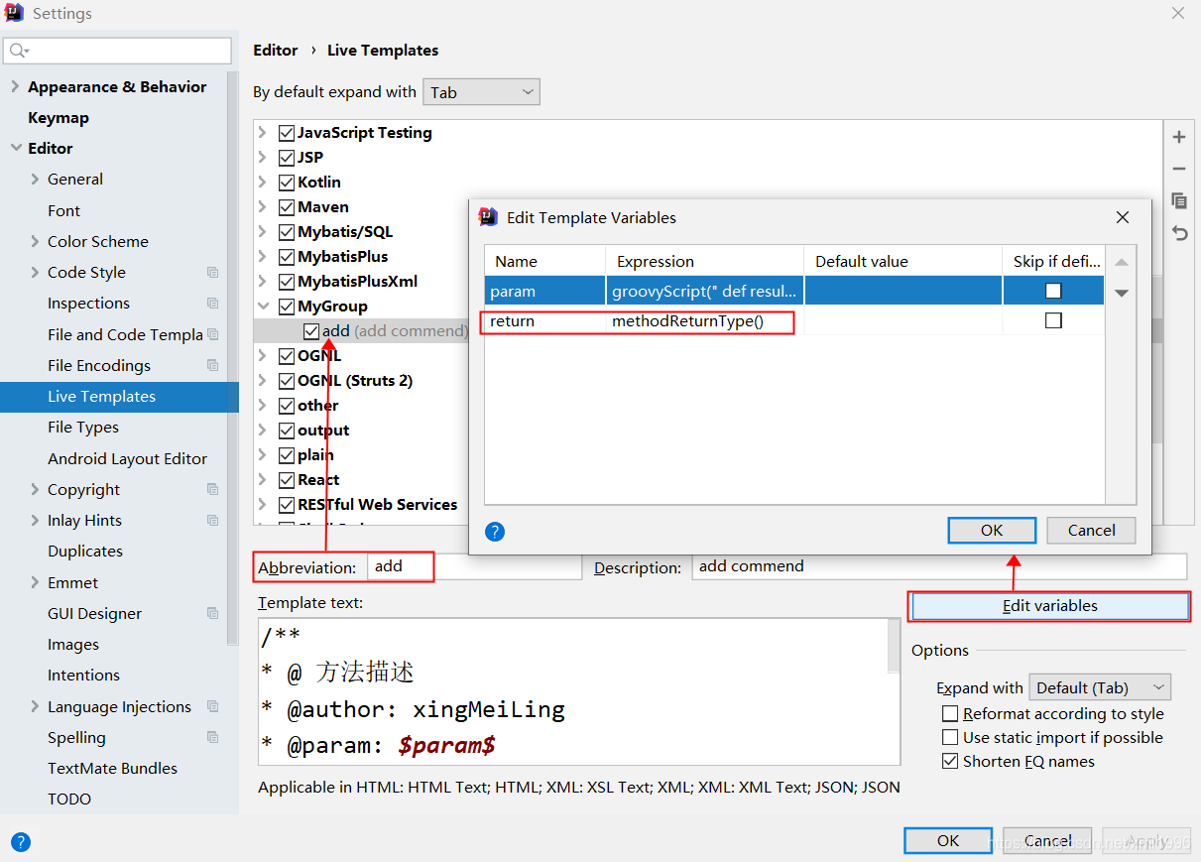The width and height of the screenshot is (1201, 862).
Task: Open Android Layout Editor settings
Action: (x=127, y=458)
